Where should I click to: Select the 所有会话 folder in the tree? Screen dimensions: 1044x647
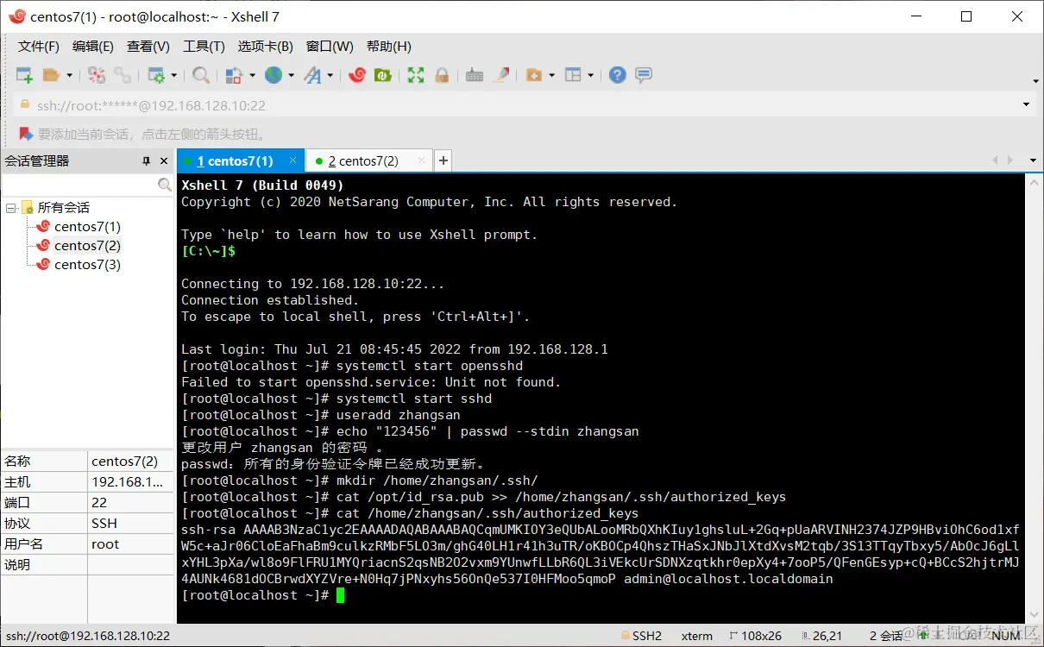(x=64, y=208)
